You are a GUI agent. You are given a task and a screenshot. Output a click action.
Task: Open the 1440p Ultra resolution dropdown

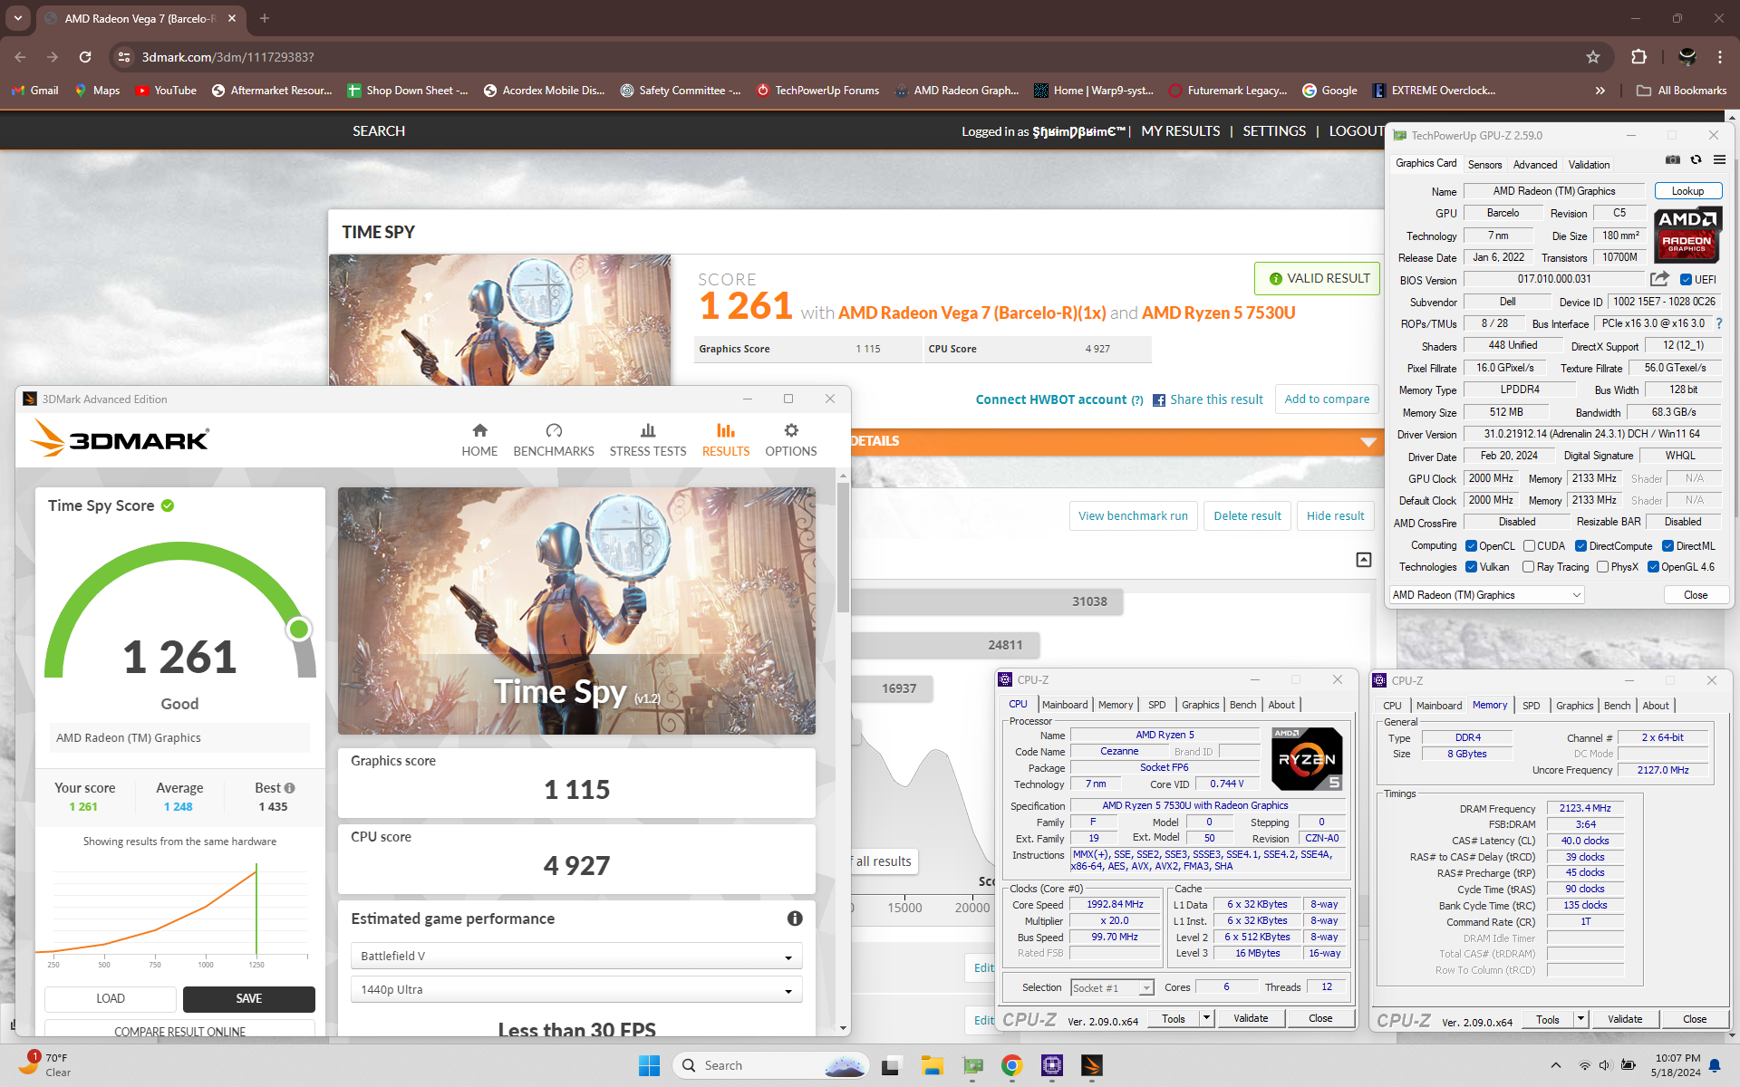575,989
